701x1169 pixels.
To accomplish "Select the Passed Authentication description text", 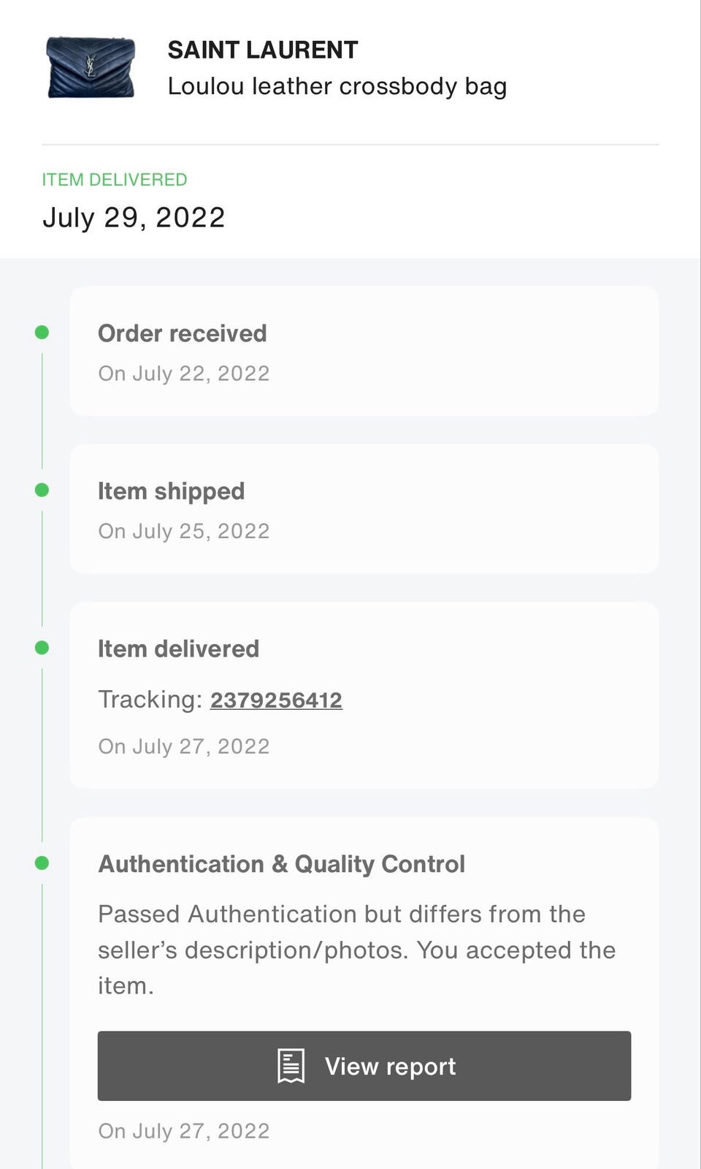I will [356, 950].
